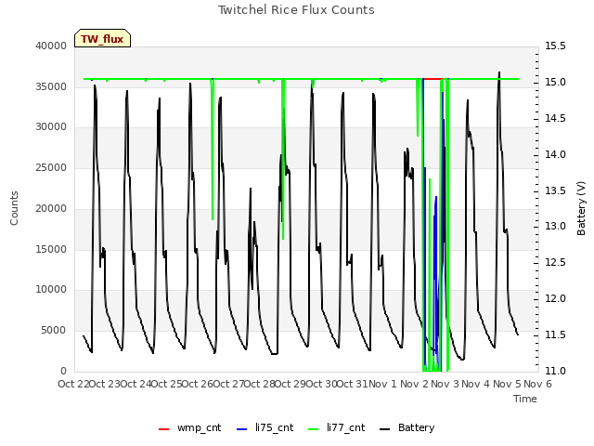
Task: Click the Oct 25 date tick
Action: [167, 384]
